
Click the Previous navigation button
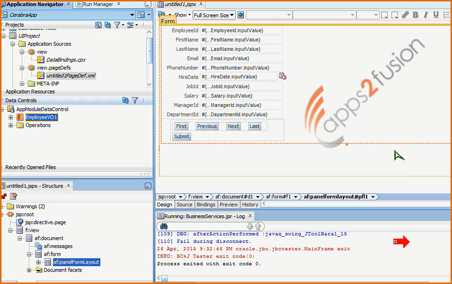tap(207, 126)
